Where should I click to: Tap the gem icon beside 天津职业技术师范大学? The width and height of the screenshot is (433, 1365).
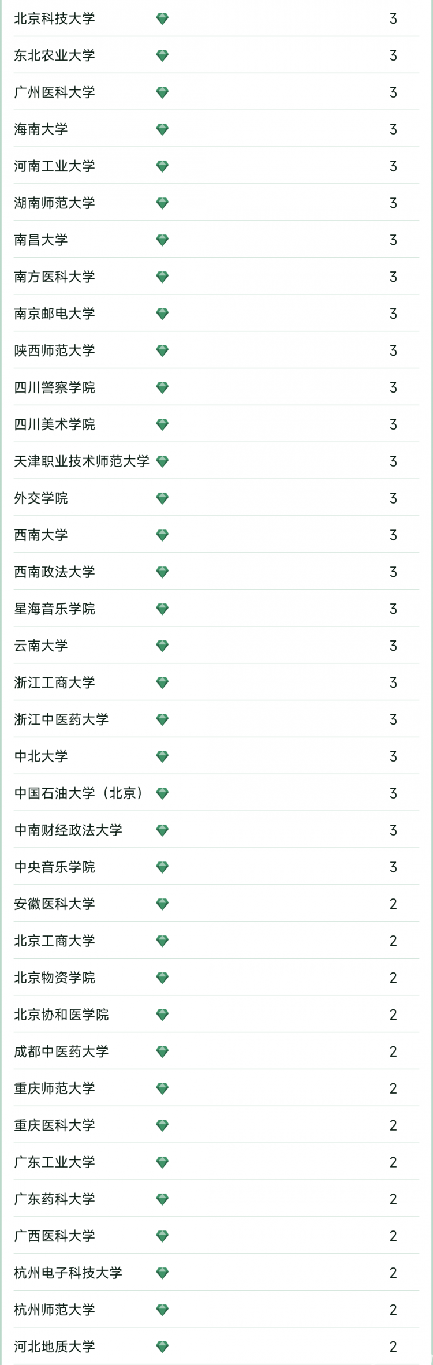[x=162, y=461]
